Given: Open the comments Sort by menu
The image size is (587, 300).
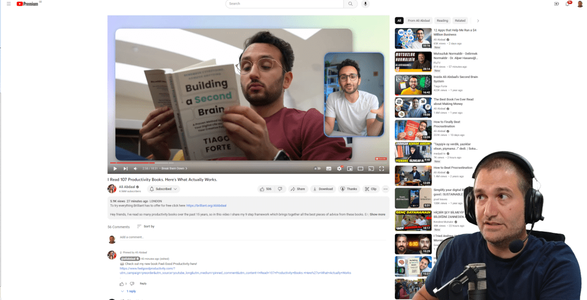Looking at the screenshot, I should point(146,227).
